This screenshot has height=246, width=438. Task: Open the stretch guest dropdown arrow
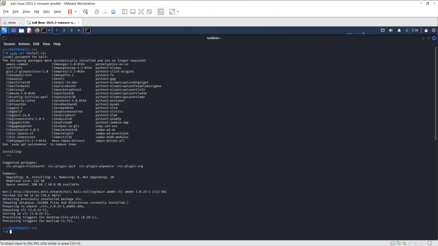178,12
